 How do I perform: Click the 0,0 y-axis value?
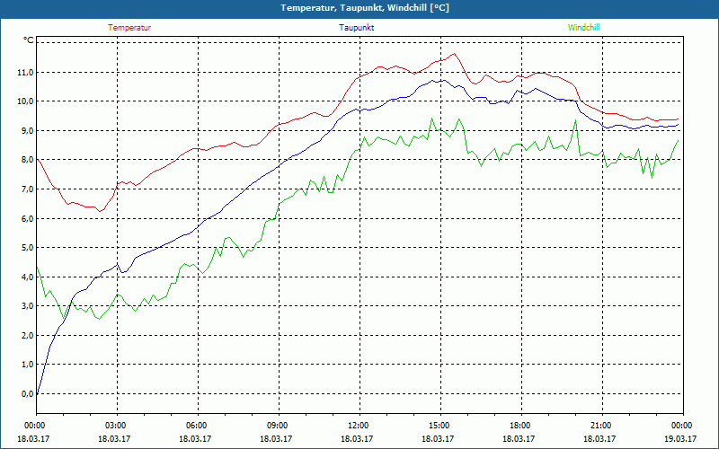click(28, 393)
